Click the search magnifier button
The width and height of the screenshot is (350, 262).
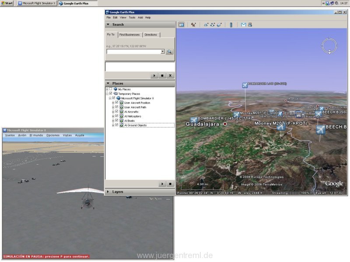(x=169, y=52)
